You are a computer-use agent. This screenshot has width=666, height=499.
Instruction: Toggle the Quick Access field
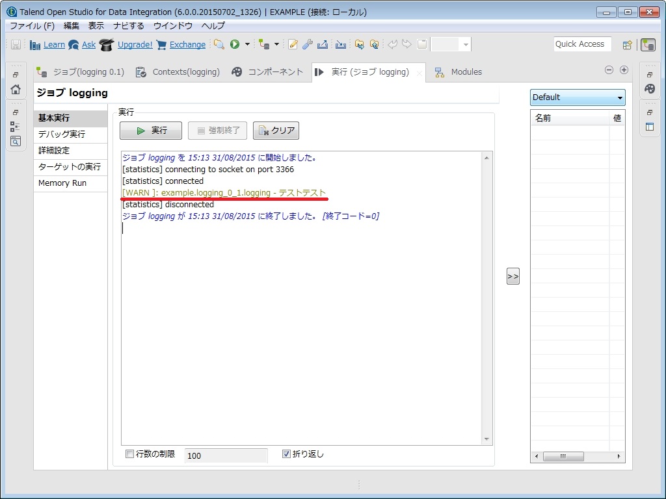(581, 44)
